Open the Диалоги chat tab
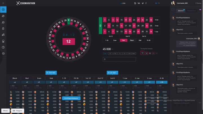 click(x=181, y=11)
